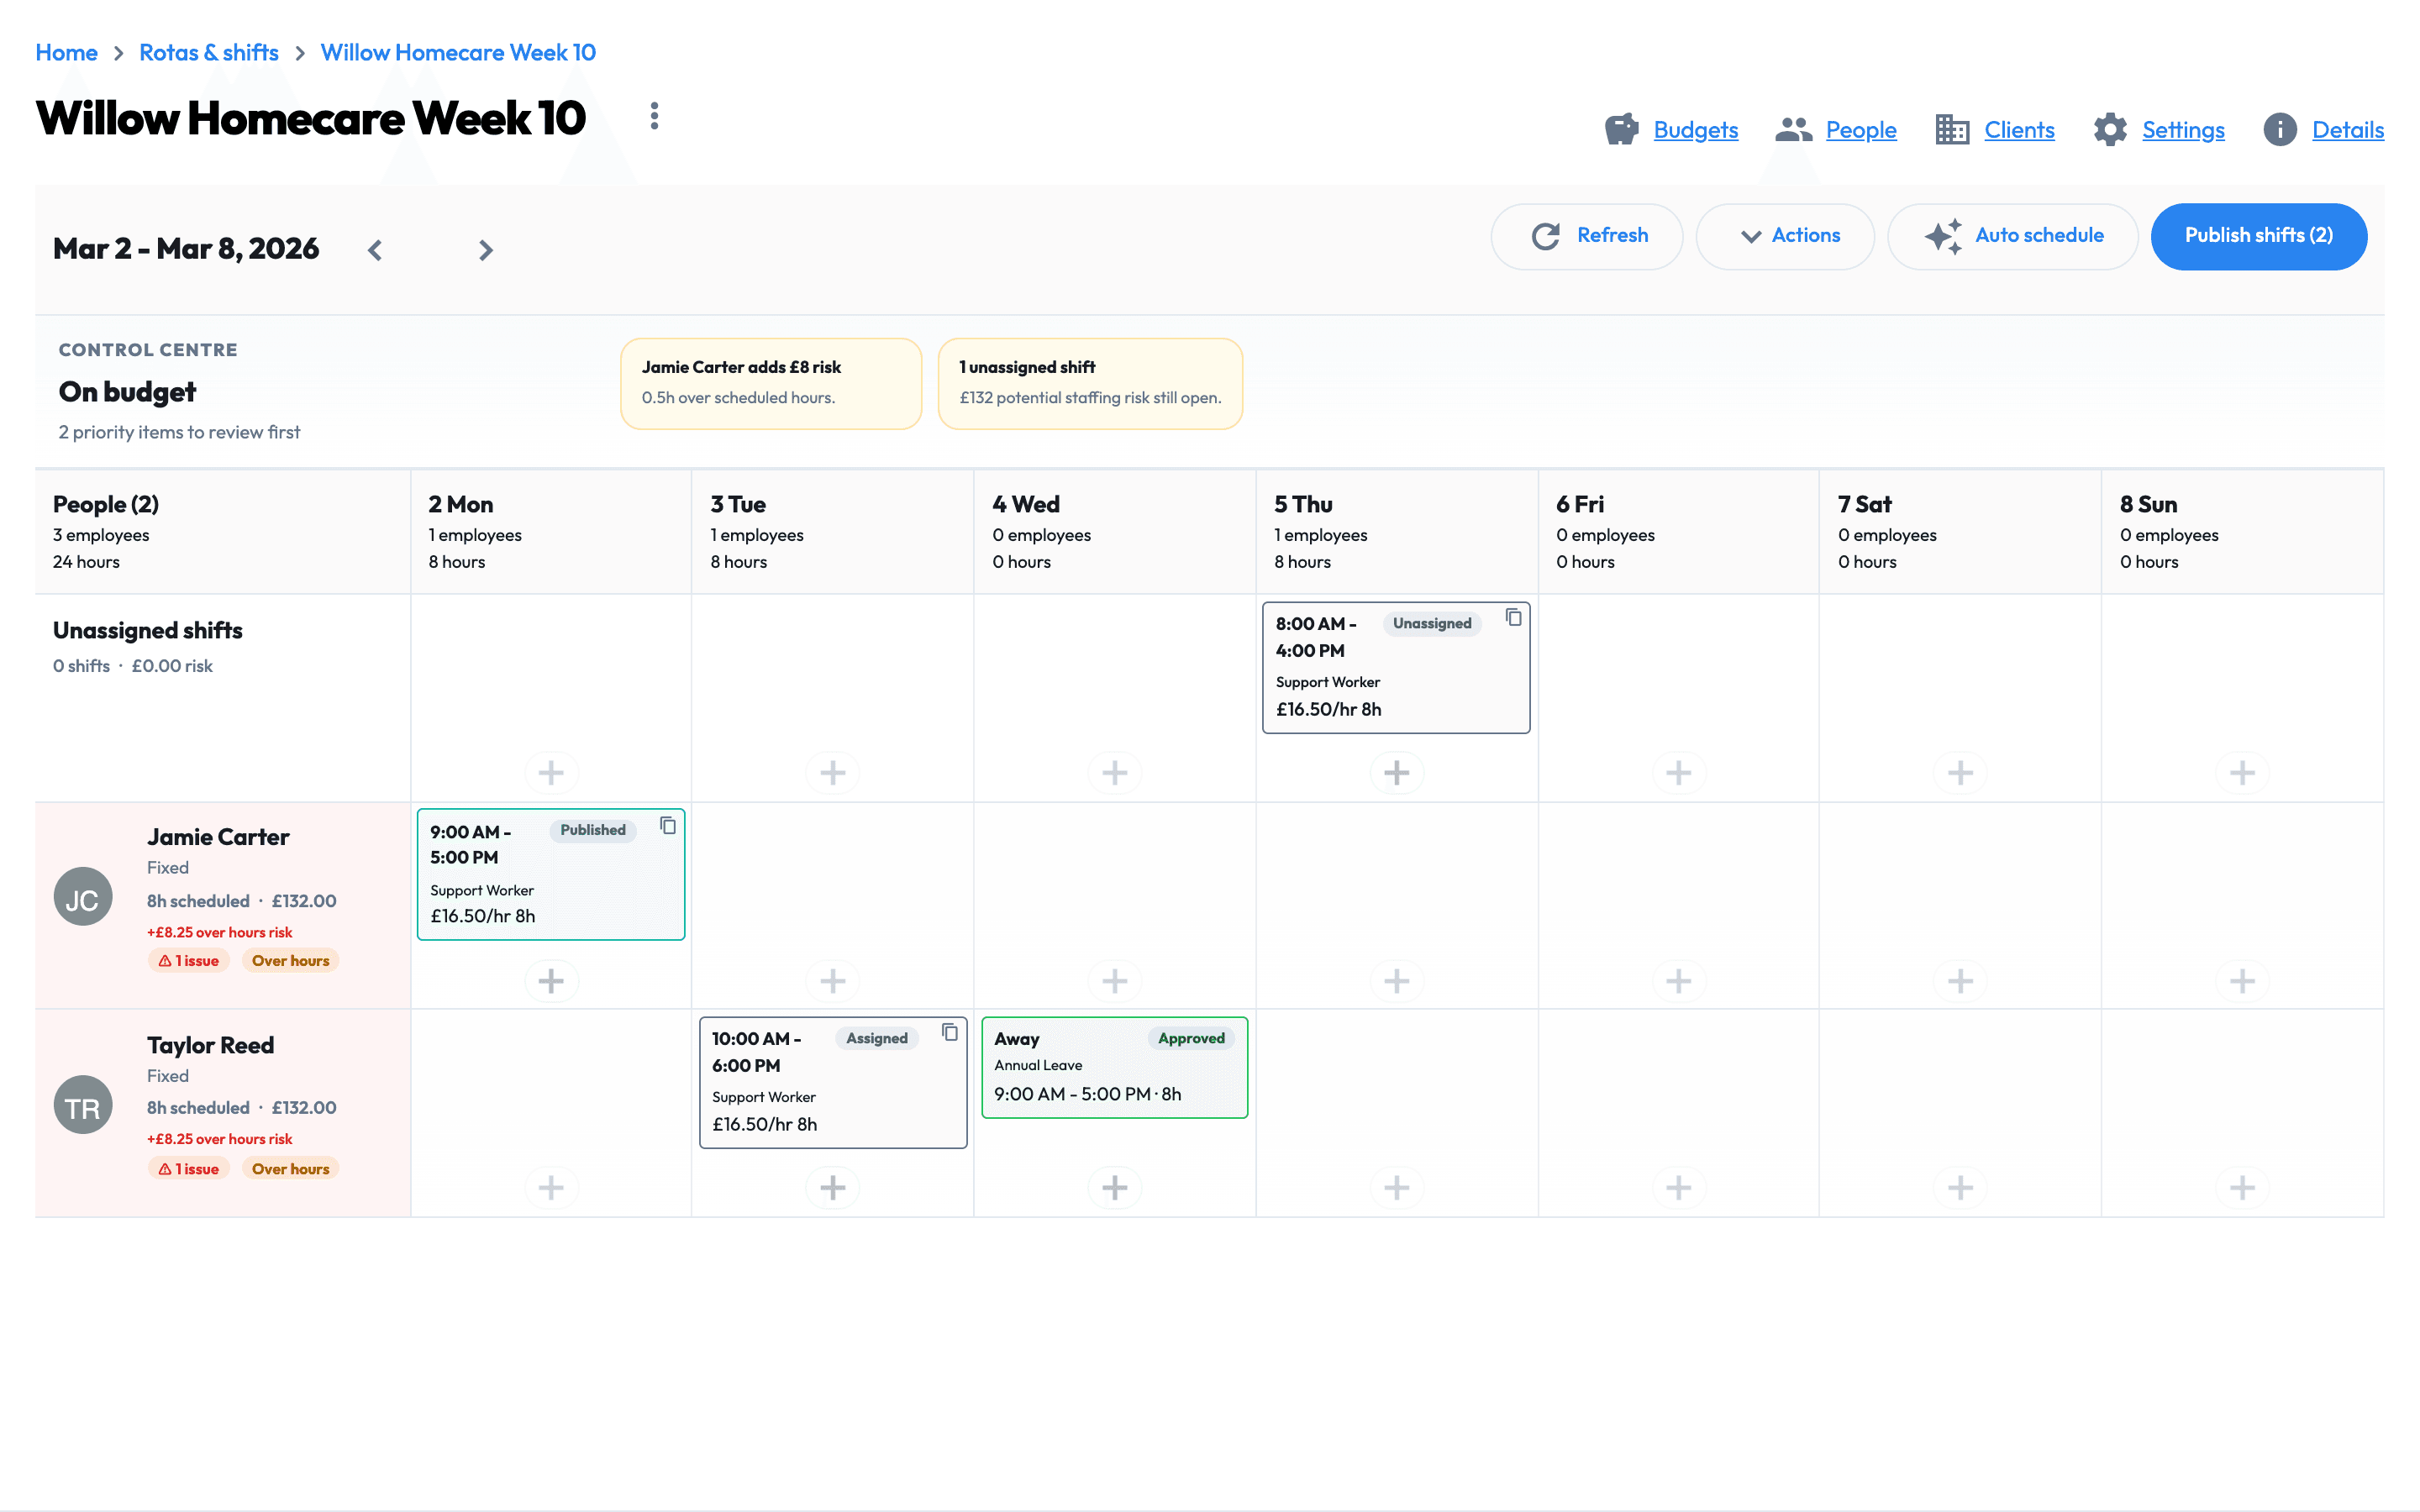Go to Home breadcrumb
Image resolution: width=2420 pixels, height=1512 pixels.
tap(66, 53)
